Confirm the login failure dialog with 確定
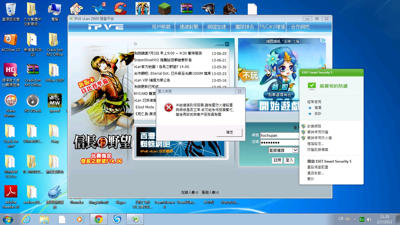Viewport: 400px width, 225px height. [230, 132]
